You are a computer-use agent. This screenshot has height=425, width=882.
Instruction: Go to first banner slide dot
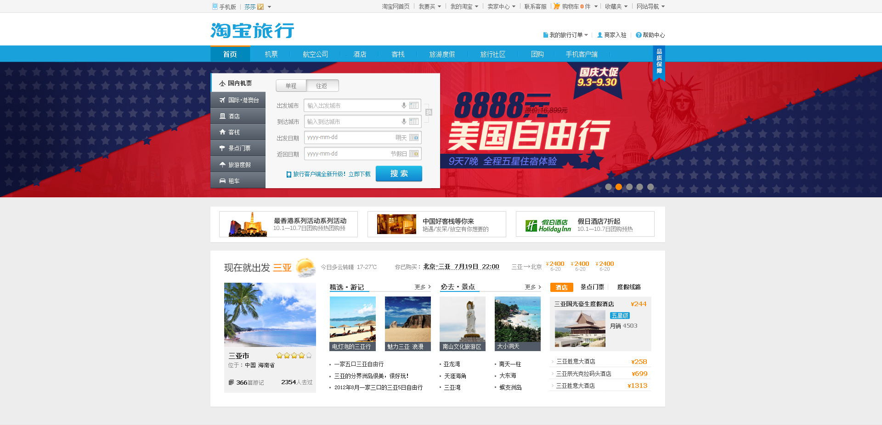point(608,187)
